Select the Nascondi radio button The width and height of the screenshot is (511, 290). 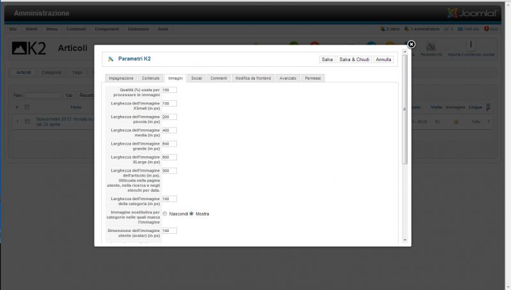(x=165, y=214)
